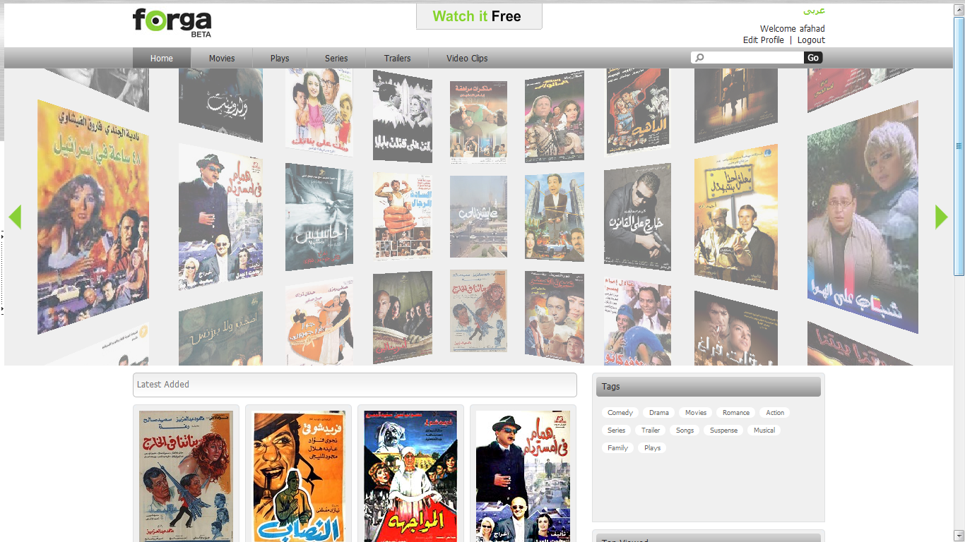Select the Plays tag under Tags

[653, 448]
